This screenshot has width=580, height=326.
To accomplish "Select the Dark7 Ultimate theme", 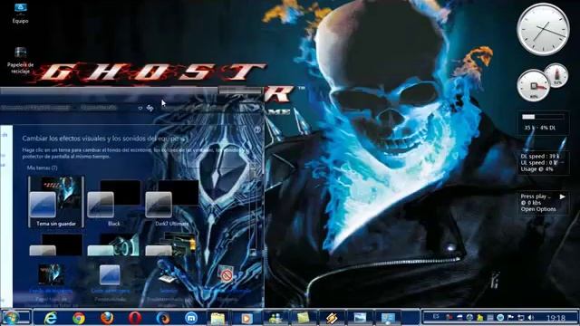I will 171,203.
